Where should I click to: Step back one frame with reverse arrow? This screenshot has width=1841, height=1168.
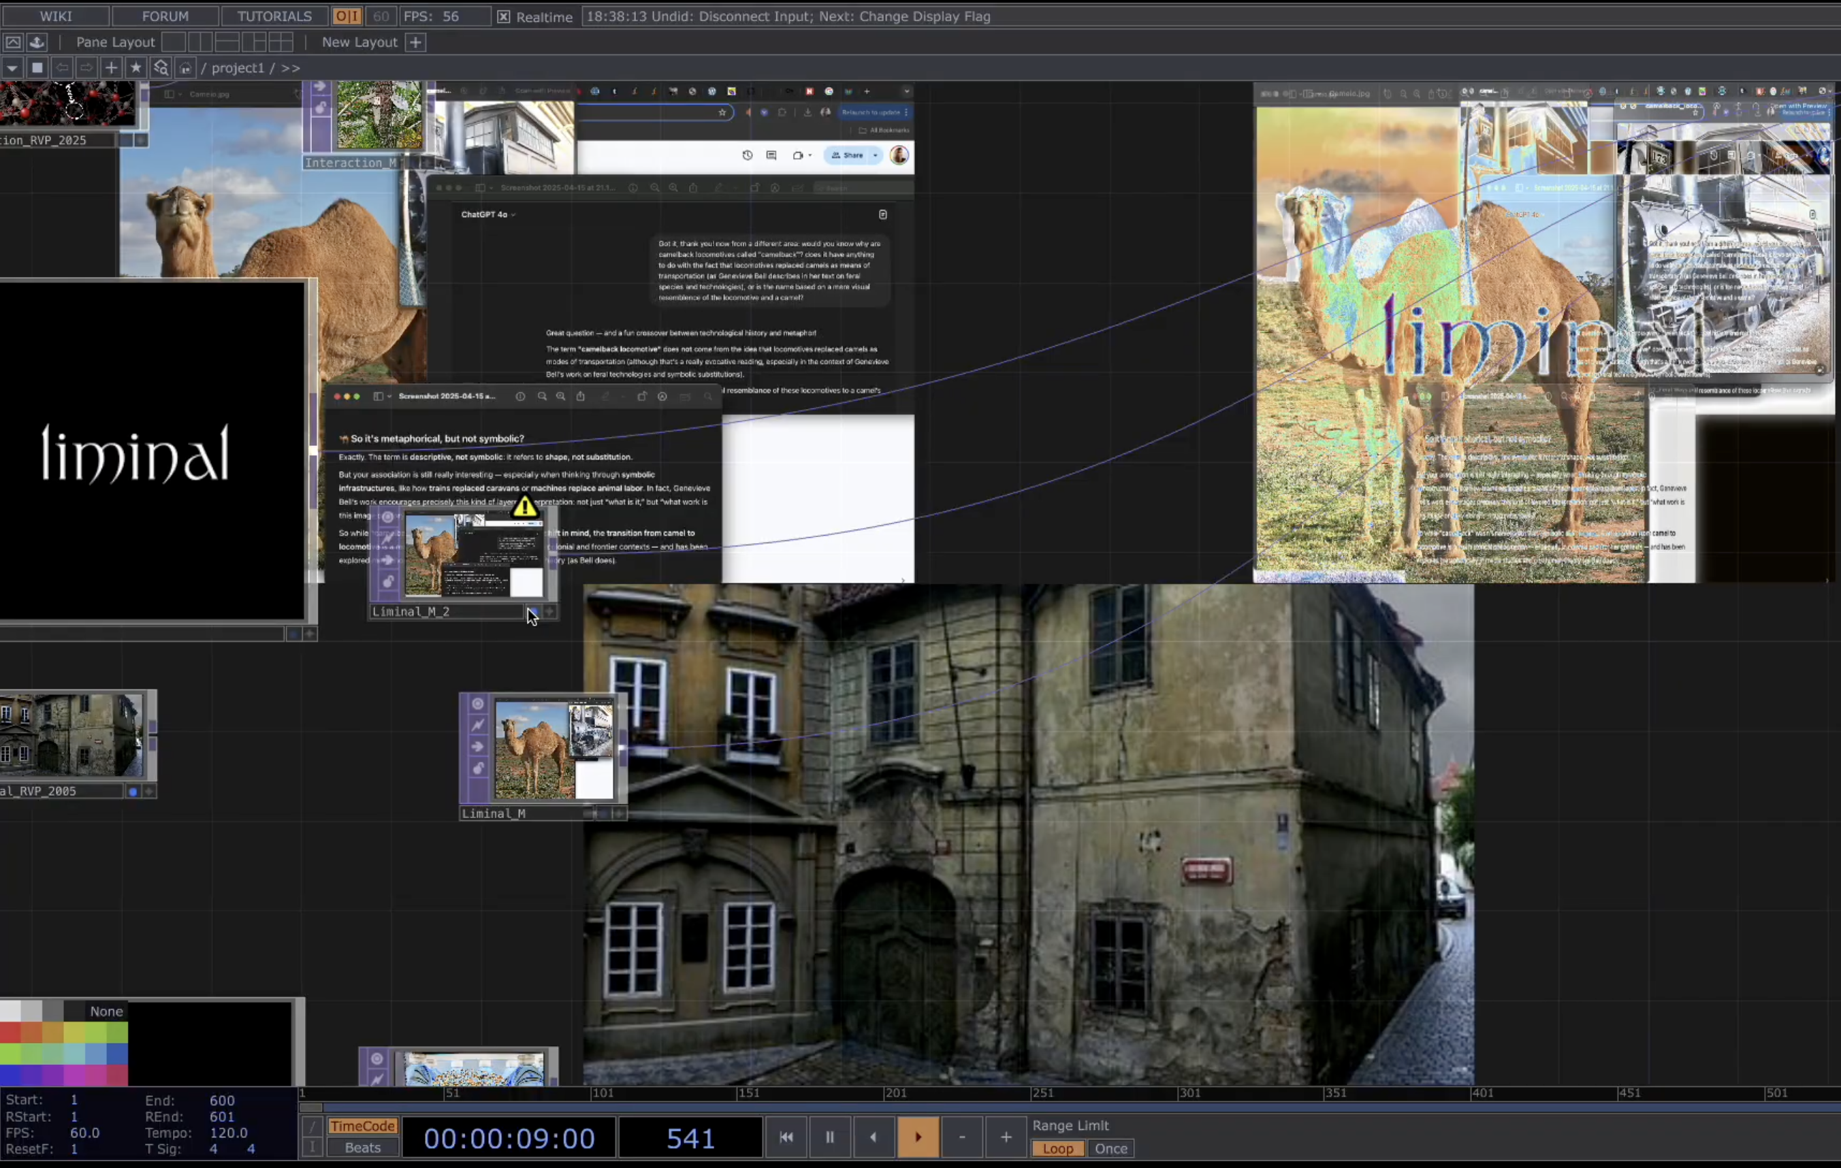click(x=873, y=1137)
